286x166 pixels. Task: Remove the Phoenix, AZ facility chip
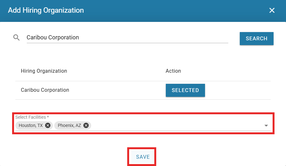coord(86,125)
